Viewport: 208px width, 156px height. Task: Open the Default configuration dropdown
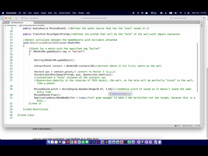pyautogui.click(x=25, y=18)
